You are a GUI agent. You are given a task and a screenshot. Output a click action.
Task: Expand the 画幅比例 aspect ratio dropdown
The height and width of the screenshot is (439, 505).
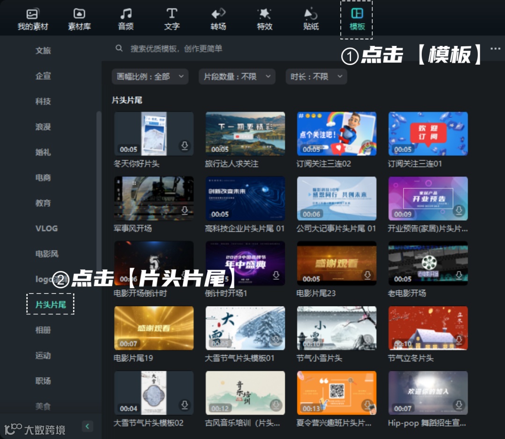pos(150,76)
